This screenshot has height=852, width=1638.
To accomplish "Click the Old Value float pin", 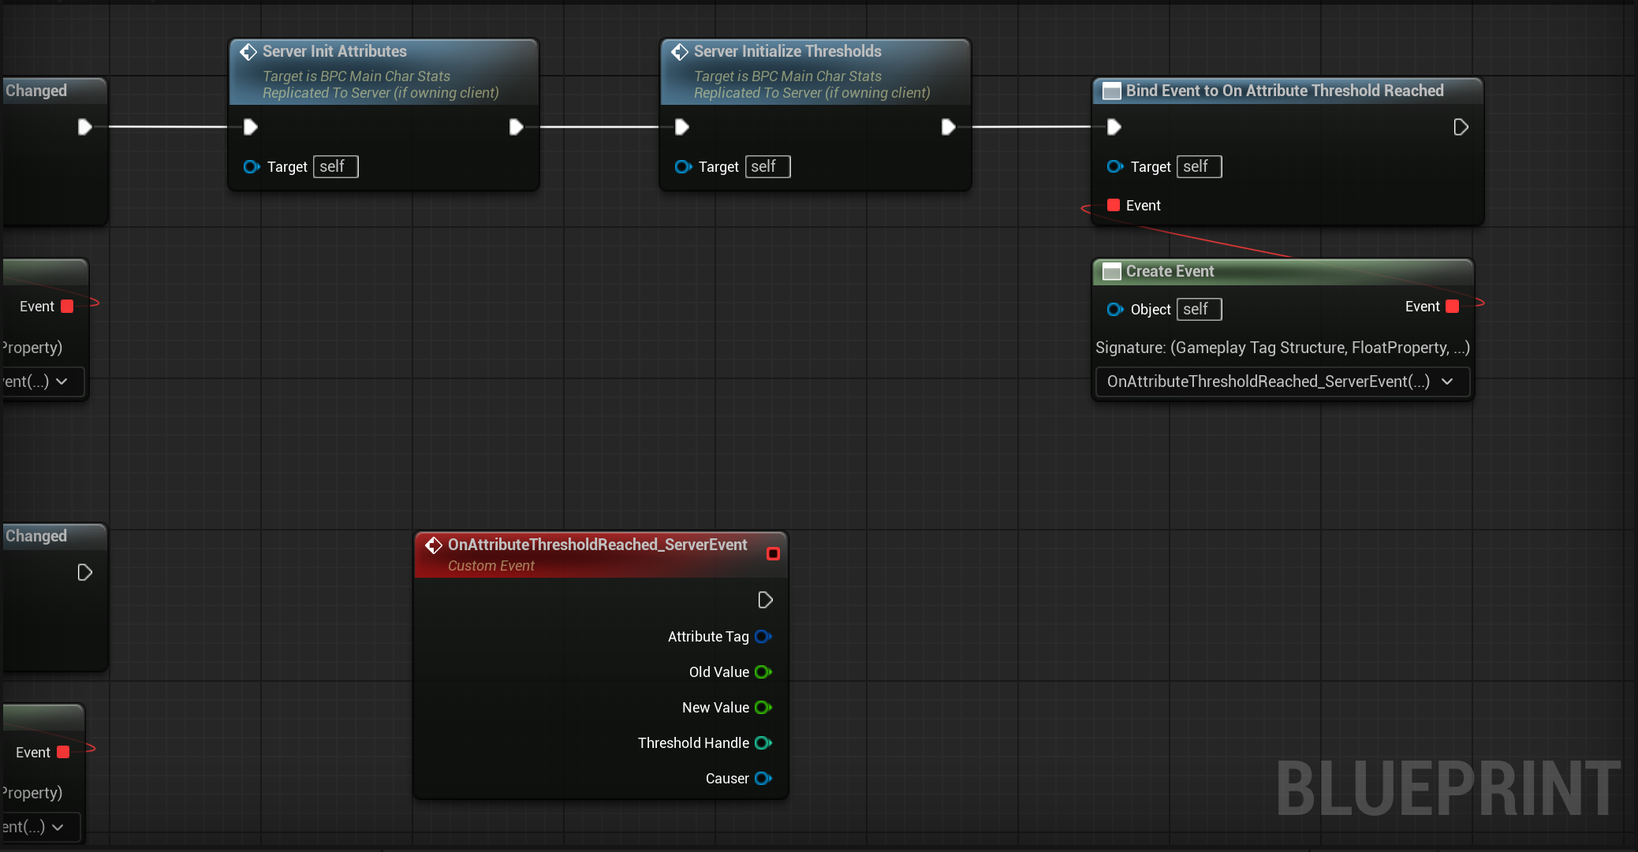I will [x=762, y=672].
